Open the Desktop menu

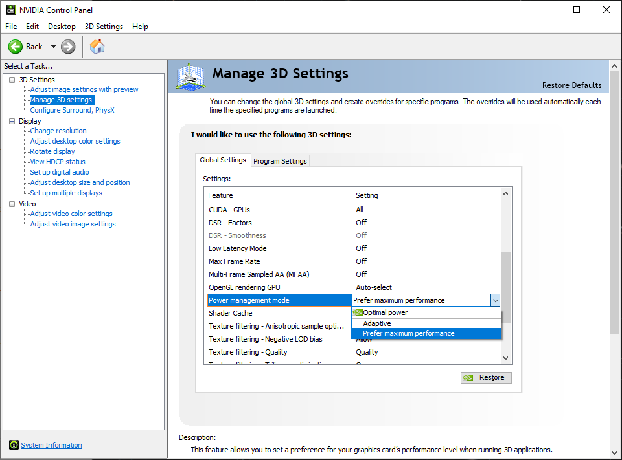pos(62,27)
